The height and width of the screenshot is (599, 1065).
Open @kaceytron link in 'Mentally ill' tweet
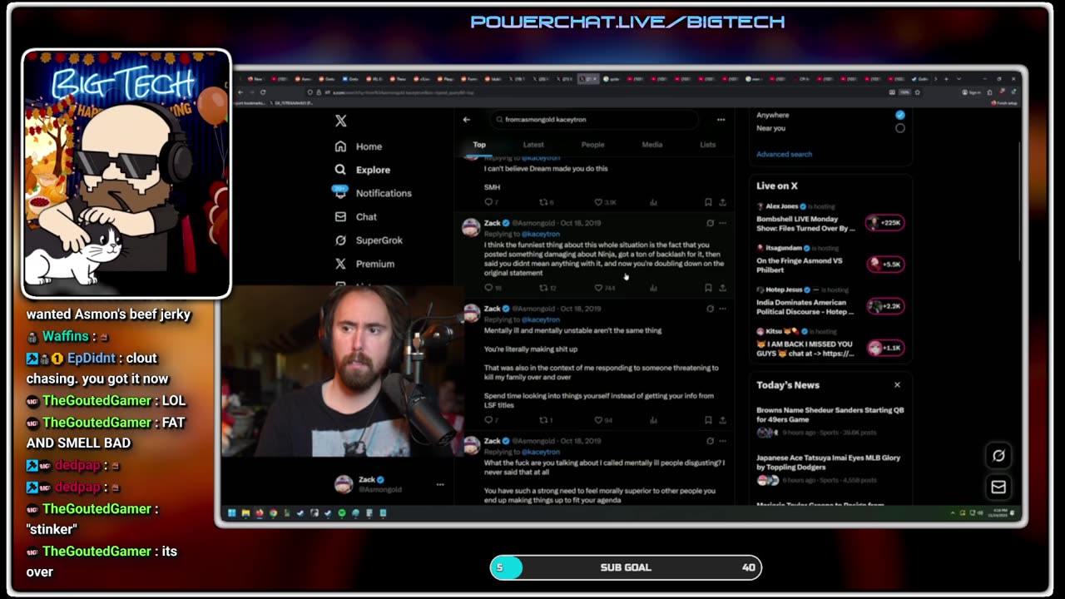pos(541,319)
